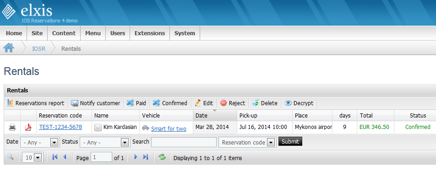Viewport: 436px width, 182px height.
Task: Go to the first page arrow
Action: click(x=55, y=157)
